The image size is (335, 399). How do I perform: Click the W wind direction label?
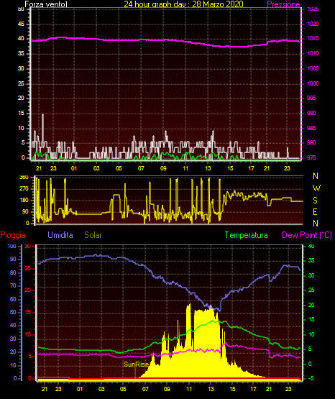click(316, 188)
